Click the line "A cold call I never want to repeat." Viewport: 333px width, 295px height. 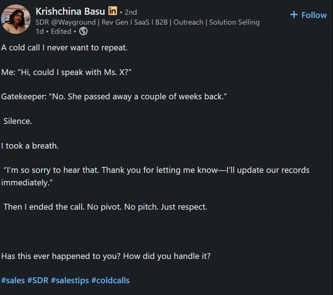click(x=65, y=48)
